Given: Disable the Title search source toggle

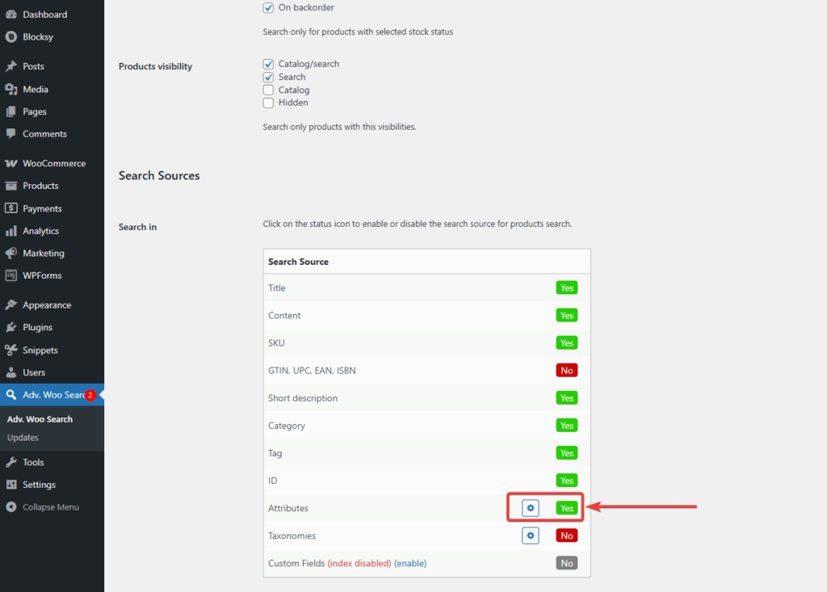Looking at the screenshot, I should [566, 288].
